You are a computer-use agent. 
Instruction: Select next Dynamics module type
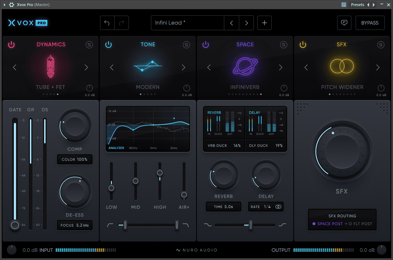click(x=86, y=67)
